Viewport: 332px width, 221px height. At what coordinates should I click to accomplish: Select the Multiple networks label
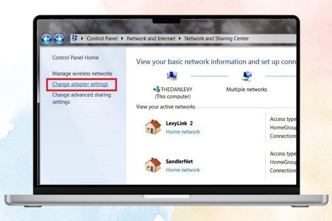[x=247, y=90]
